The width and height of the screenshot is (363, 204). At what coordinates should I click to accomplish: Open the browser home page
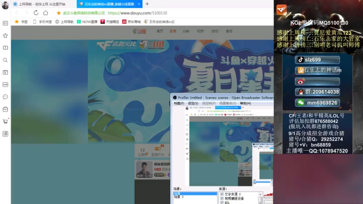click(x=46, y=13)
